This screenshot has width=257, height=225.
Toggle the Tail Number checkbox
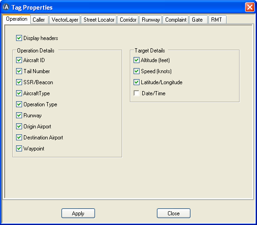19,71
